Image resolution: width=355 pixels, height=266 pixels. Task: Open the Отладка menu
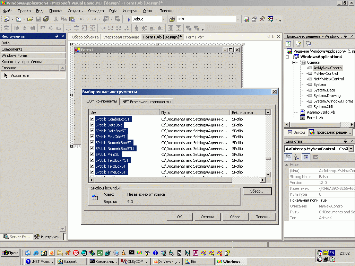tap(96, 11)
